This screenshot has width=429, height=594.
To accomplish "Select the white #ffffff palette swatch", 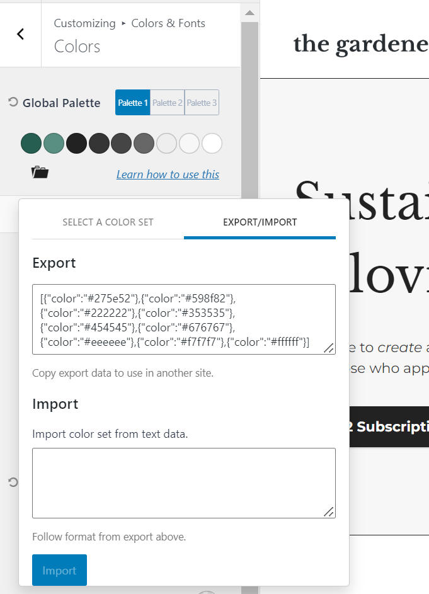I will pyautogui.click(x=212, y=144).
